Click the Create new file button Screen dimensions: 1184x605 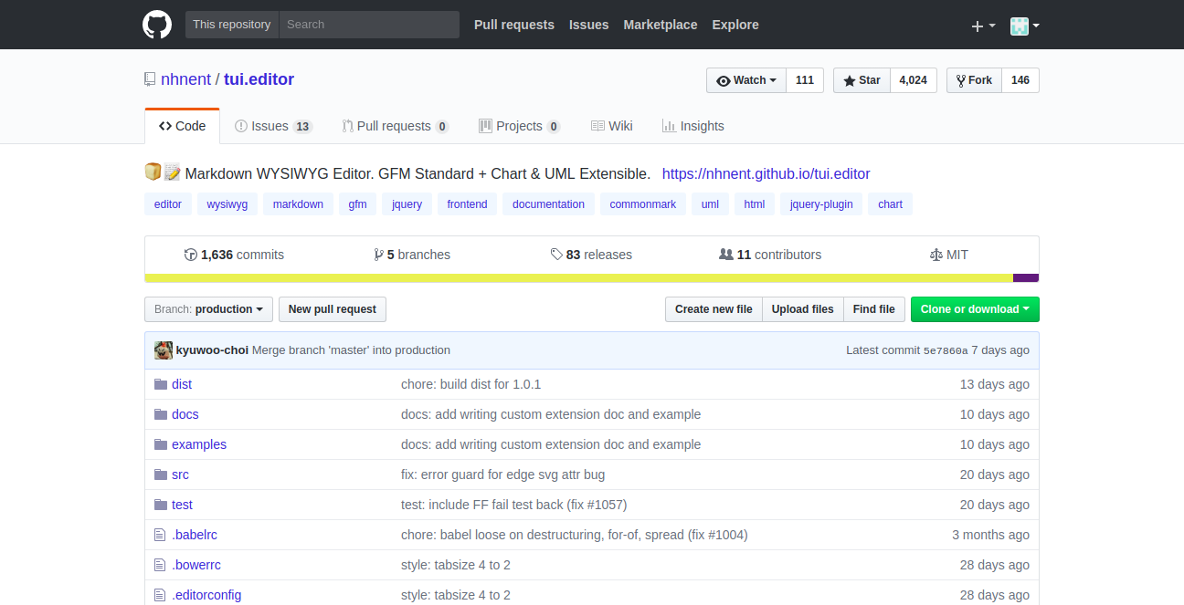tap(714, 309)
